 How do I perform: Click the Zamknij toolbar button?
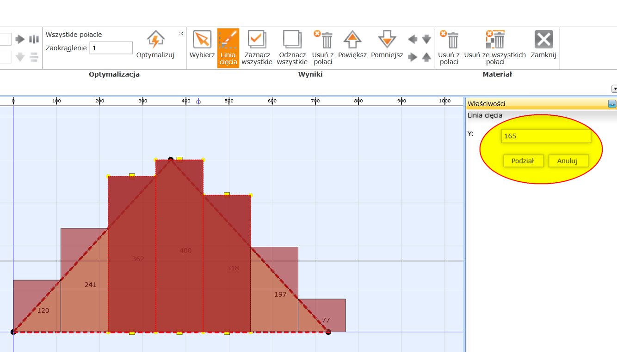[543, 45]
